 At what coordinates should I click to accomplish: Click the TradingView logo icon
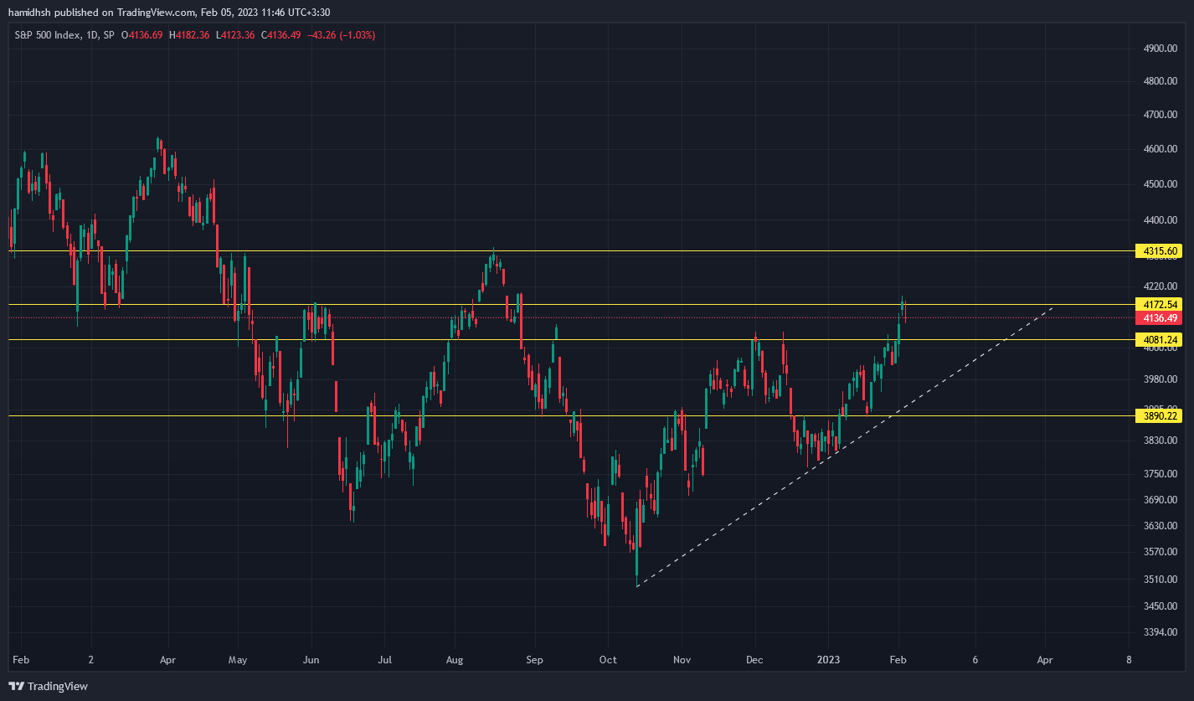point(17,687)
